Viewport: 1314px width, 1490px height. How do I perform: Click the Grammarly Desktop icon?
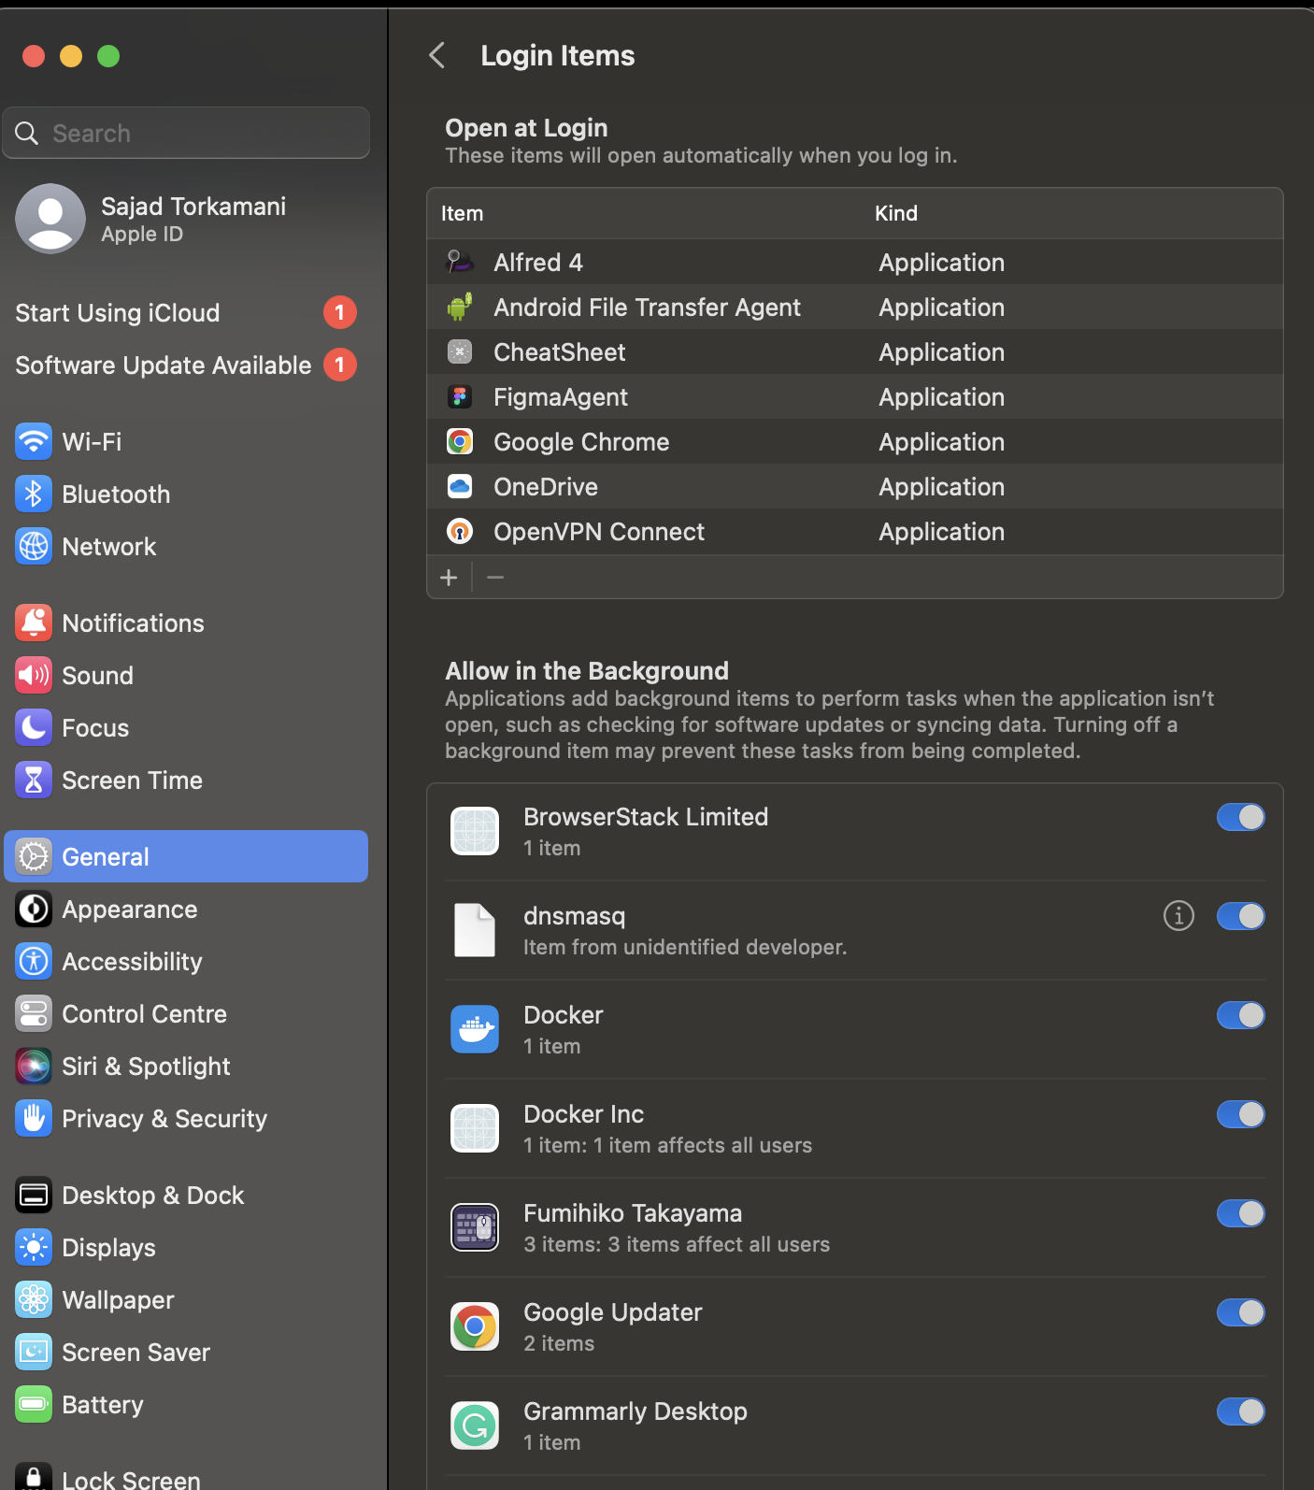click(x=475, y=1426)
